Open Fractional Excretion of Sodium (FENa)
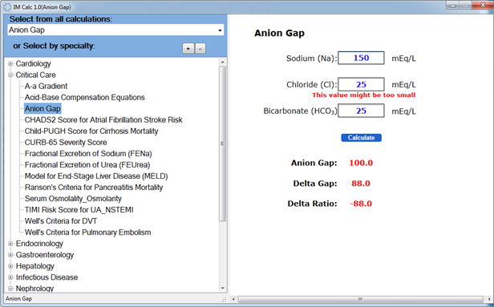The height and width of the screenshot is (307, 494). point(88,154)
